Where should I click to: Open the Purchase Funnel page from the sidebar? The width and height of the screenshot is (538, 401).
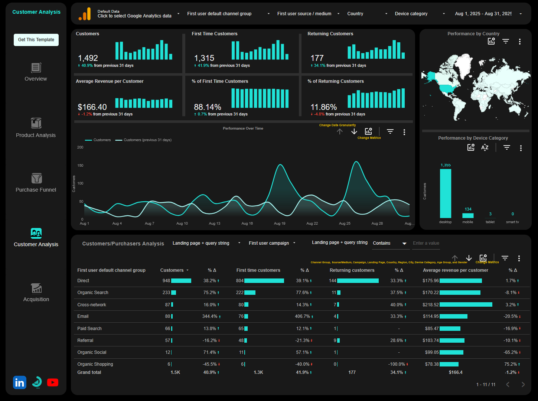coord(36,179)
